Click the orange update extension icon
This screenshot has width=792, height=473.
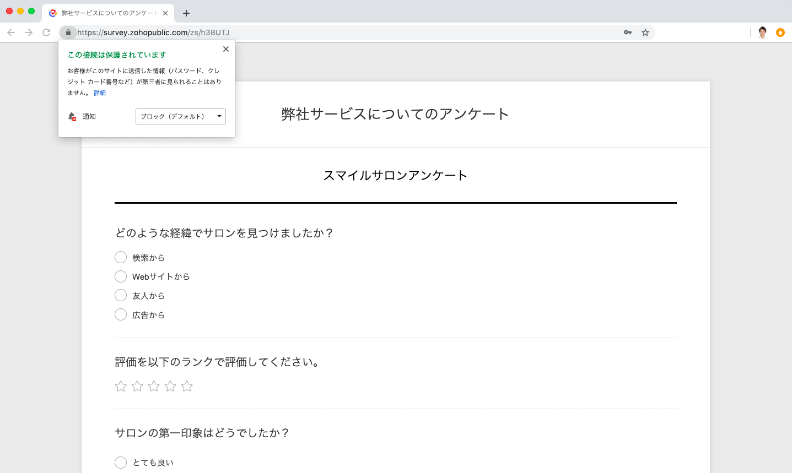[x=780, y=32]
